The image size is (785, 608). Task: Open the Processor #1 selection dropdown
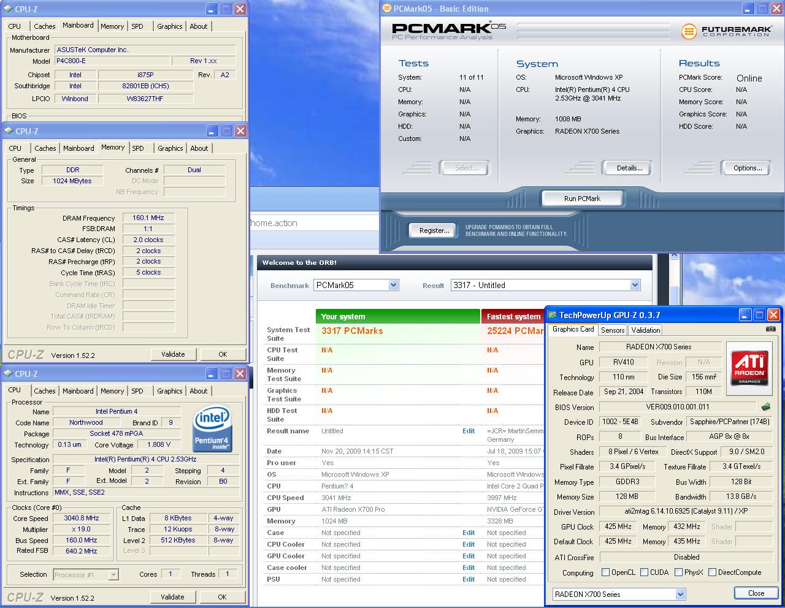pos(86,574)
